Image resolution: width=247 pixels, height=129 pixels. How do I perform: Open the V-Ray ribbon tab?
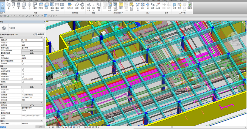[x=164, y=1]
